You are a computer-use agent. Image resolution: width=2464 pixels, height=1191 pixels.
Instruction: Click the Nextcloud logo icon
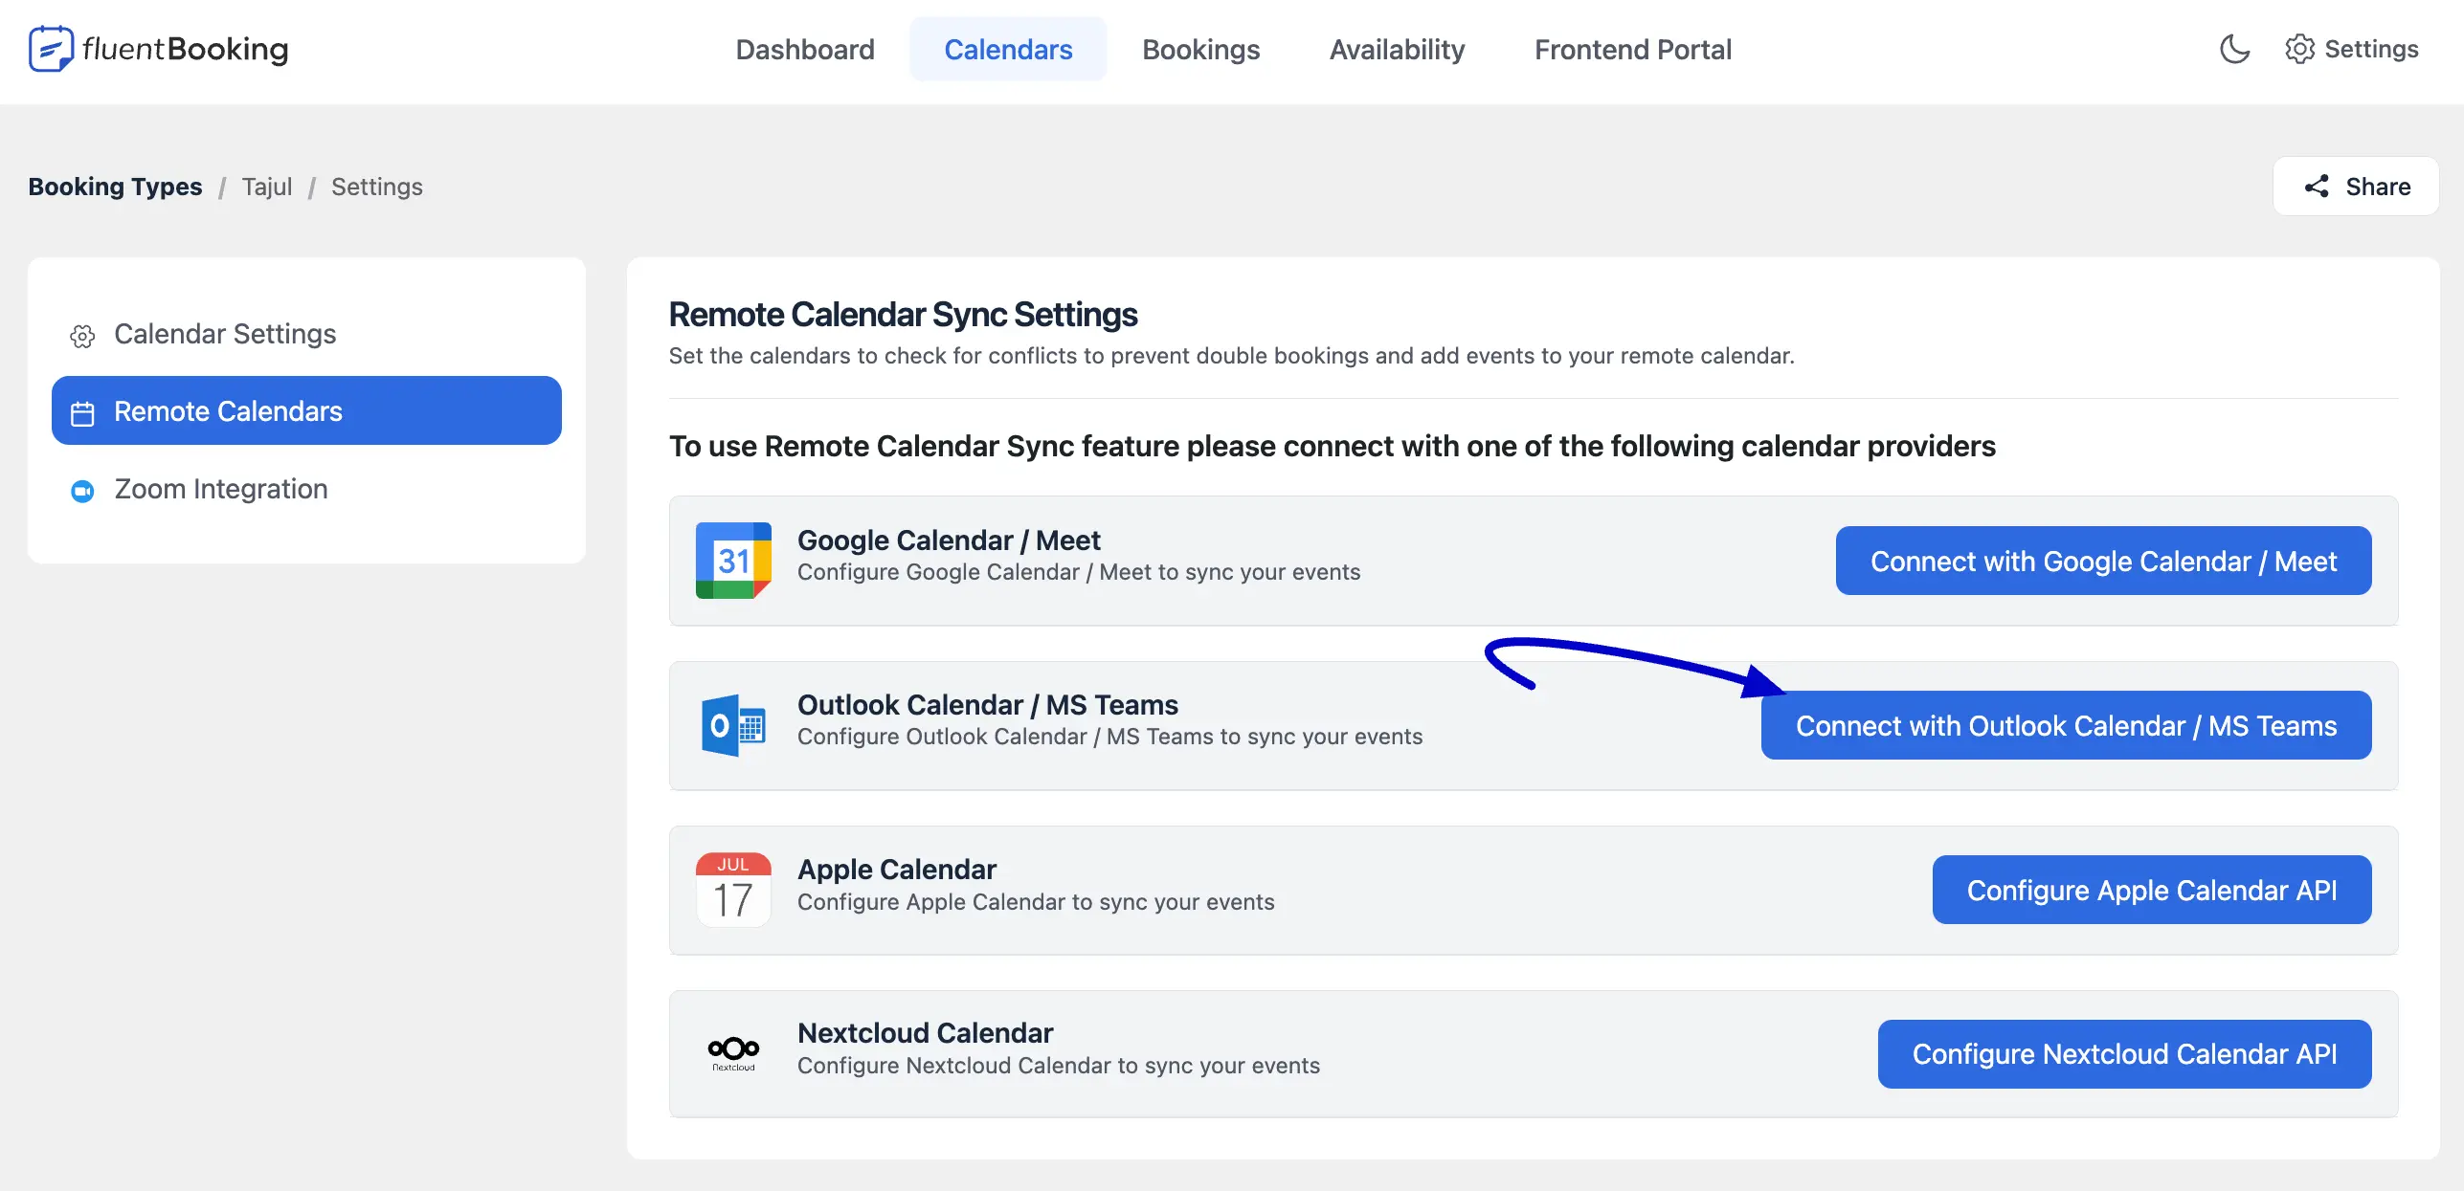733,1053
